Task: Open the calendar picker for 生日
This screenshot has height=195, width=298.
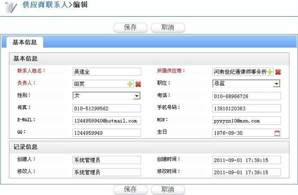Action: [277, 133]
